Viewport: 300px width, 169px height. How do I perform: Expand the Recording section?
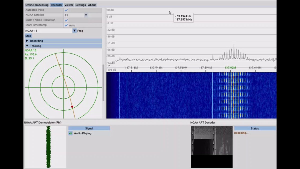click(63, 41)
